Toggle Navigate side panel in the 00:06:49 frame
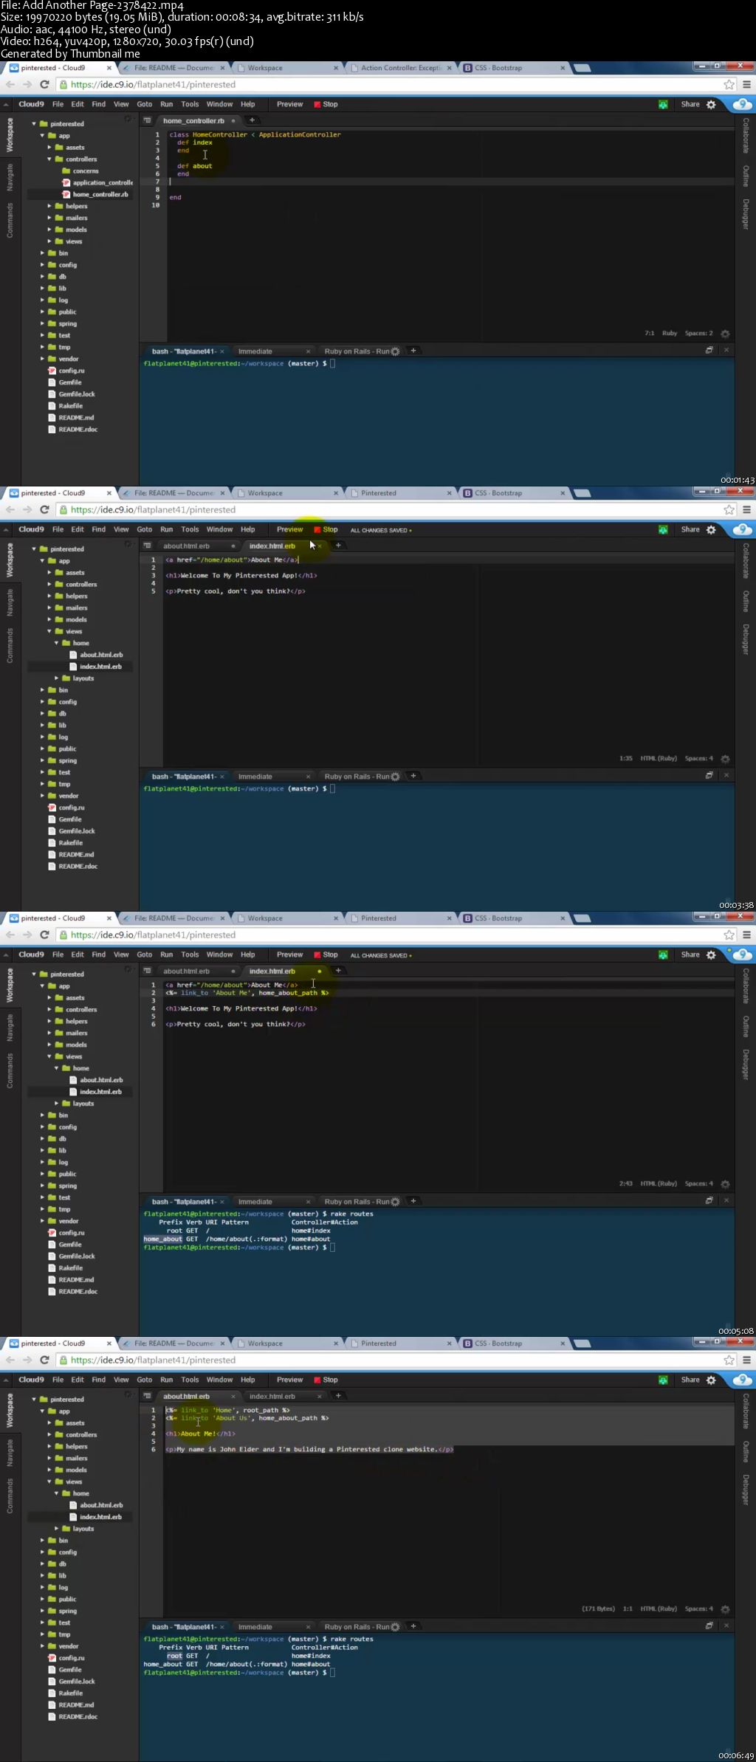The image size is (756, 1762). [x=10, y=1453]
